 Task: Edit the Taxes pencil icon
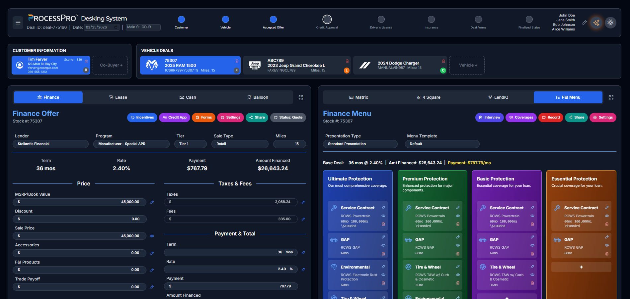[x=303, y=202]
